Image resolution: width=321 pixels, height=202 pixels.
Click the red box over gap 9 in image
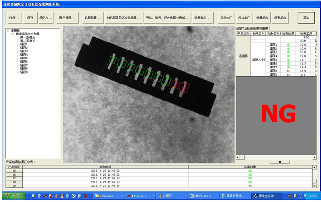pyautogui.click(x=184, y=88)
